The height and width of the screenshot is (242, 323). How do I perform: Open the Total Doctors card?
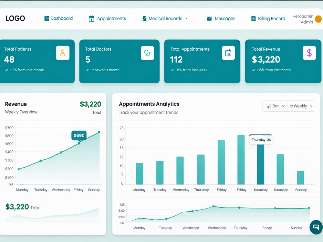click(119, 61)
